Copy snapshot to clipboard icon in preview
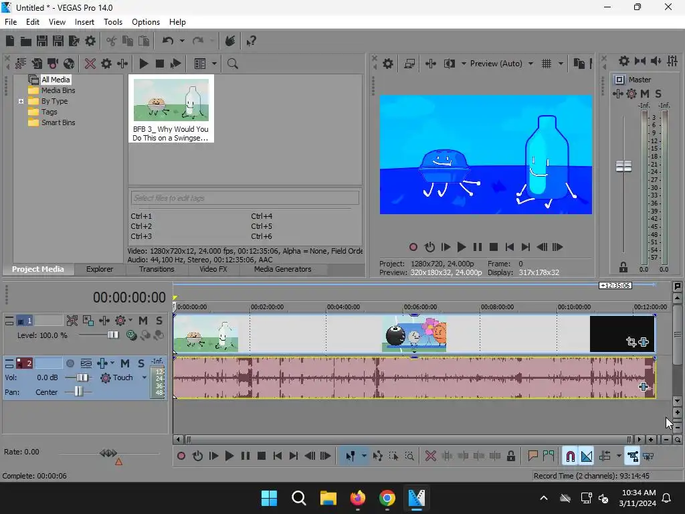Image resolution: width=685 pixels, height=514 pixels. pyautogui.click(x=579, y=64)
